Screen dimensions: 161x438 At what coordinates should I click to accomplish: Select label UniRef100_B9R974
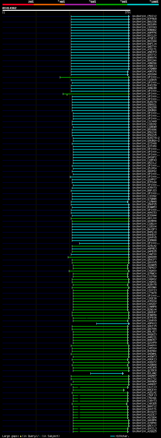click(144, 58)
